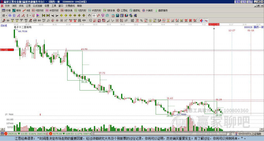
Task: Click the 深 index icon in status bar
Action: coord(51,134)
